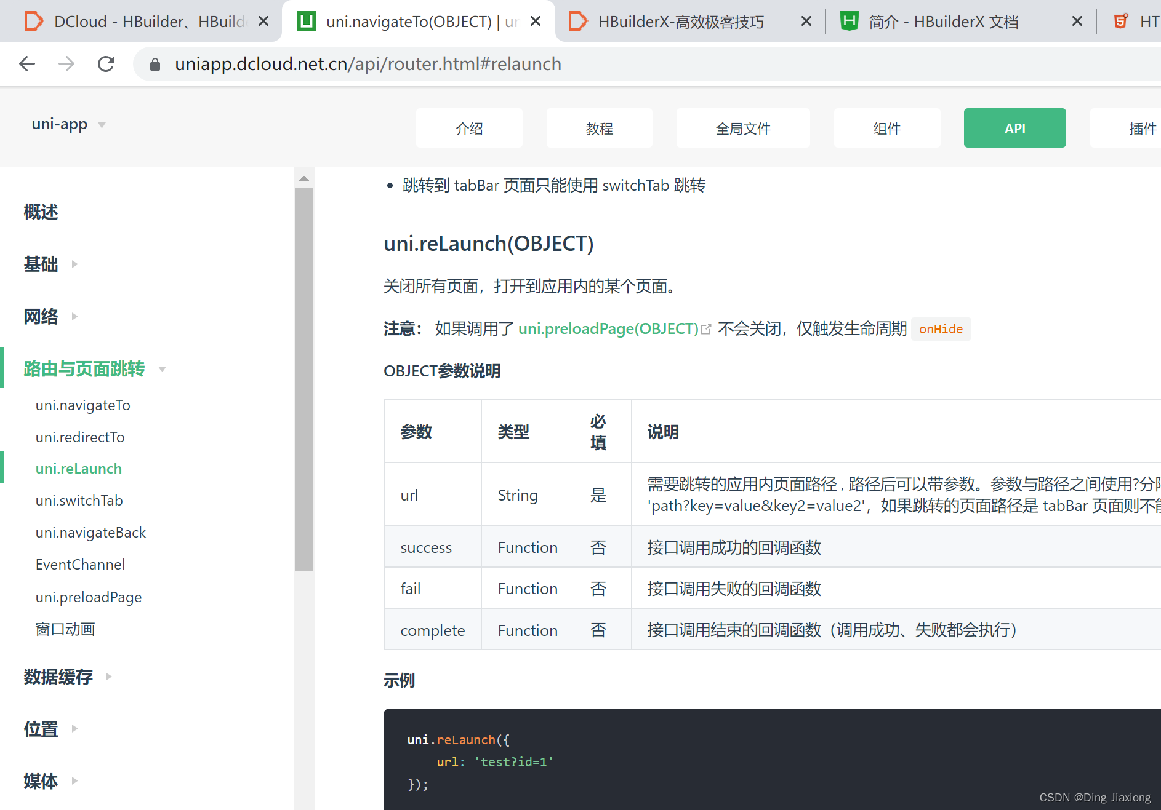The image size is (1161, 810).
Task: Open 窗口动画 in the sidebar
Action: (x=65, y=629)
